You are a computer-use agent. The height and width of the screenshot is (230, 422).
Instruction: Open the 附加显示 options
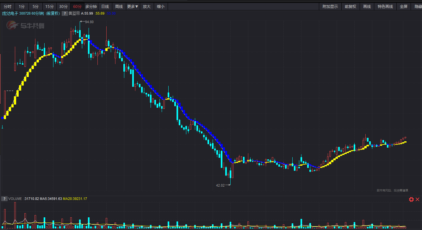coord(330,6)
